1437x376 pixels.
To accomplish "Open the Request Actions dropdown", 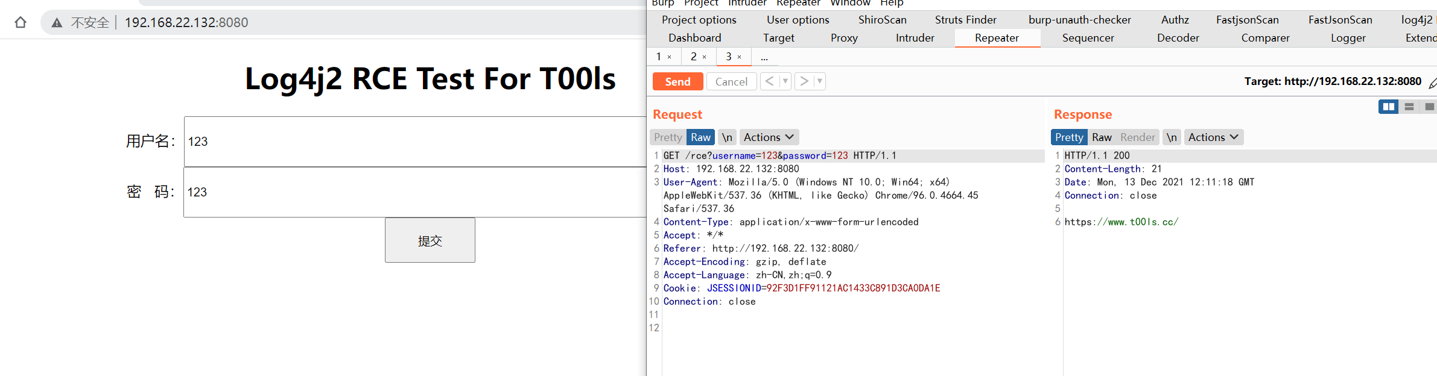I will point(769,137).
